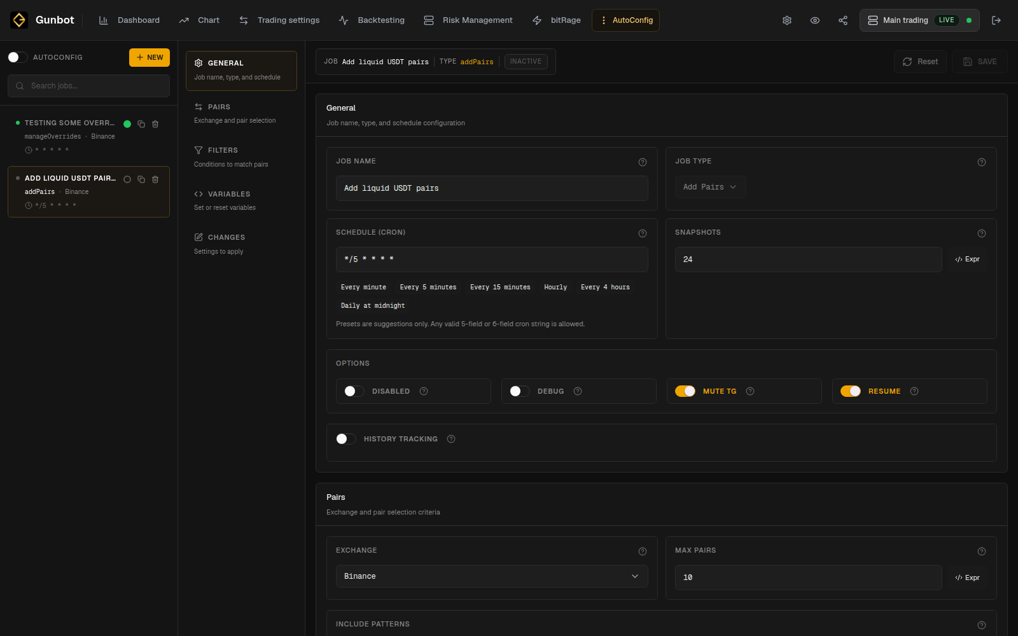Open global settings gear icon
This screenshot has width=1018, height=636.
tap(787, 20)
